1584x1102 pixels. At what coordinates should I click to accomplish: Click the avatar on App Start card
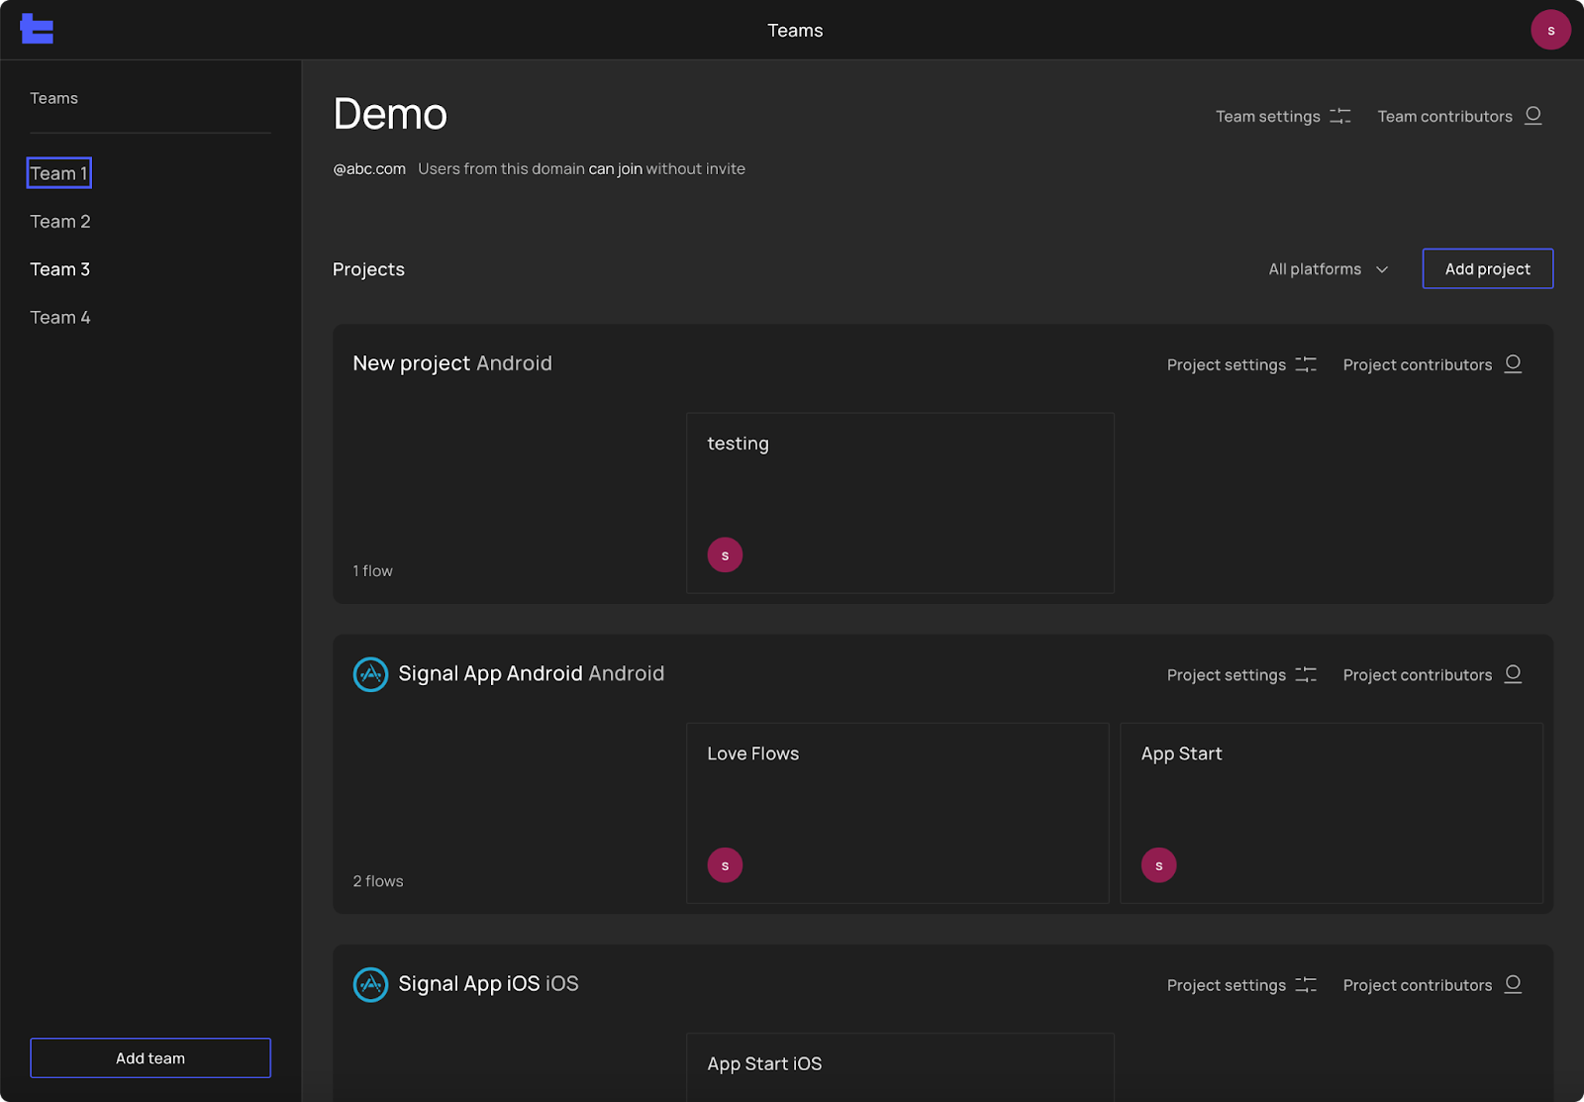tap(1158, 865)
